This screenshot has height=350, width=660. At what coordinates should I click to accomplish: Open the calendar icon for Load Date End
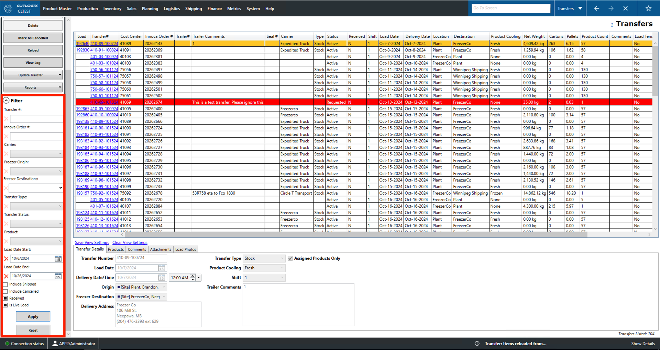58,276
